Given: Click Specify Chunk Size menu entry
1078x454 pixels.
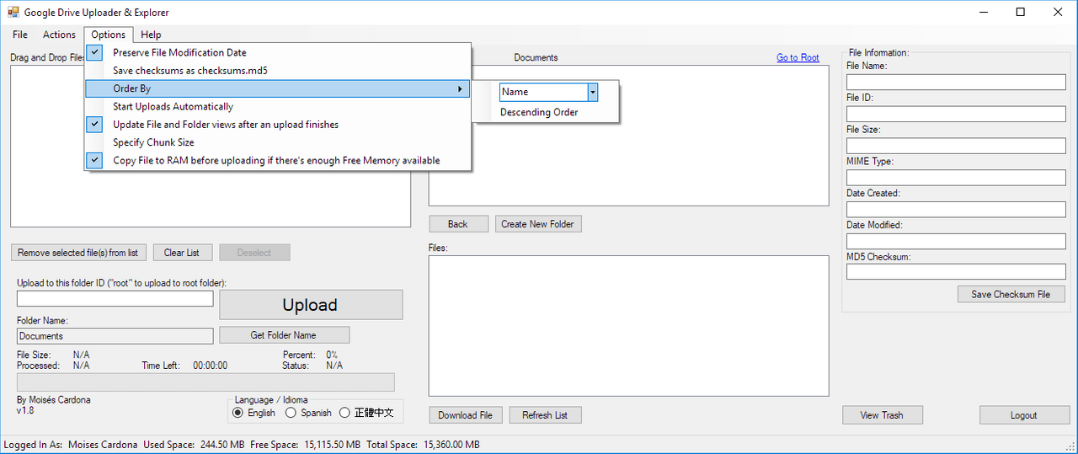Looking at the screenshot, I should coord(153,142).
